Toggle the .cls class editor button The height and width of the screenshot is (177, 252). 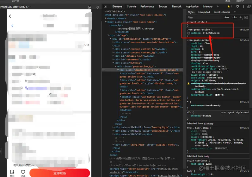pos(234,17)
